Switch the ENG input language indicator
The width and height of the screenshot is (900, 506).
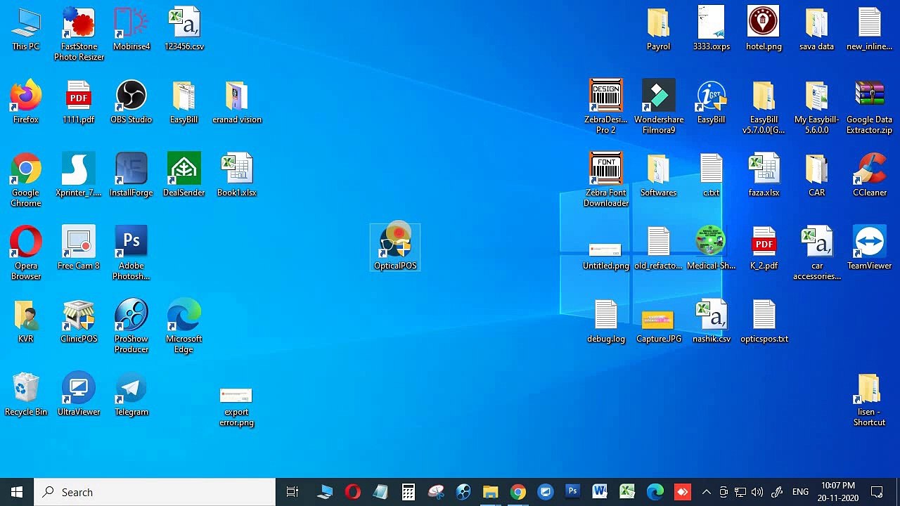pos(800,492)
